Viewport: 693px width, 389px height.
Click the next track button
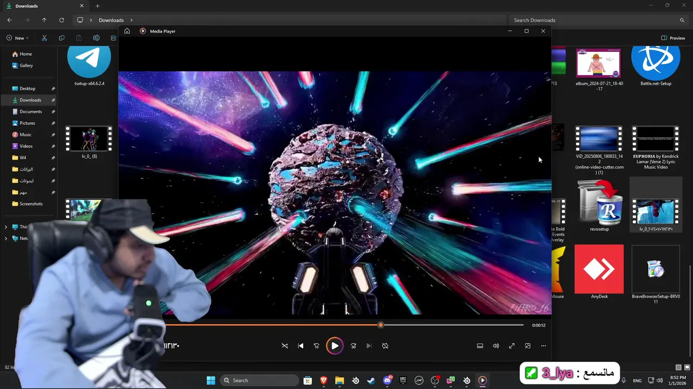369,346
